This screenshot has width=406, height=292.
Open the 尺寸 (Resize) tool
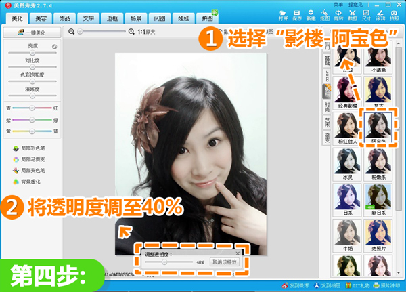coord(366,15)
